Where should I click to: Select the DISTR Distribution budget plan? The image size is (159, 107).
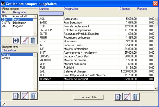pos(17,23)
